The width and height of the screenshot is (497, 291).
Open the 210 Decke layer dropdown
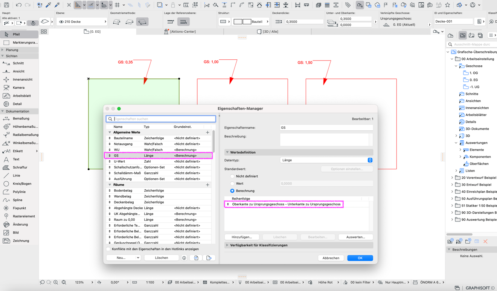point(82,22)
